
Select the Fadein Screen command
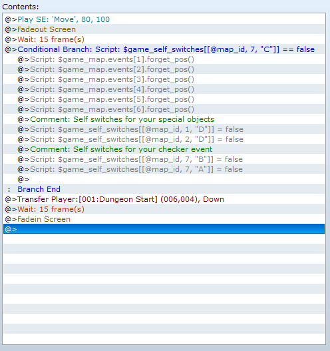[164, 219]
